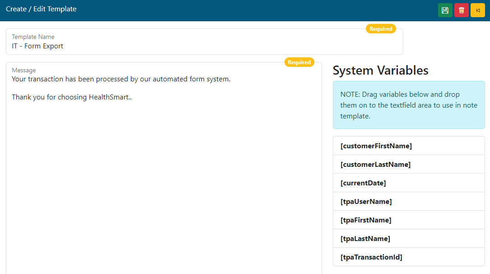Image resolution: width=490 pixels, height=274 pixels.
Task: Click the 'IT - Form Export' name text
Action: [37, 46]
